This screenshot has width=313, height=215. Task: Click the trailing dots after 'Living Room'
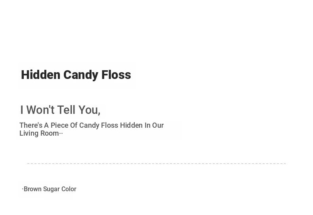click(x=61, y=134)
